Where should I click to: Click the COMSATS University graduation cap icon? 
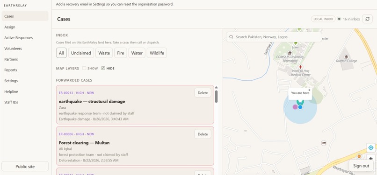pos(290,53)
